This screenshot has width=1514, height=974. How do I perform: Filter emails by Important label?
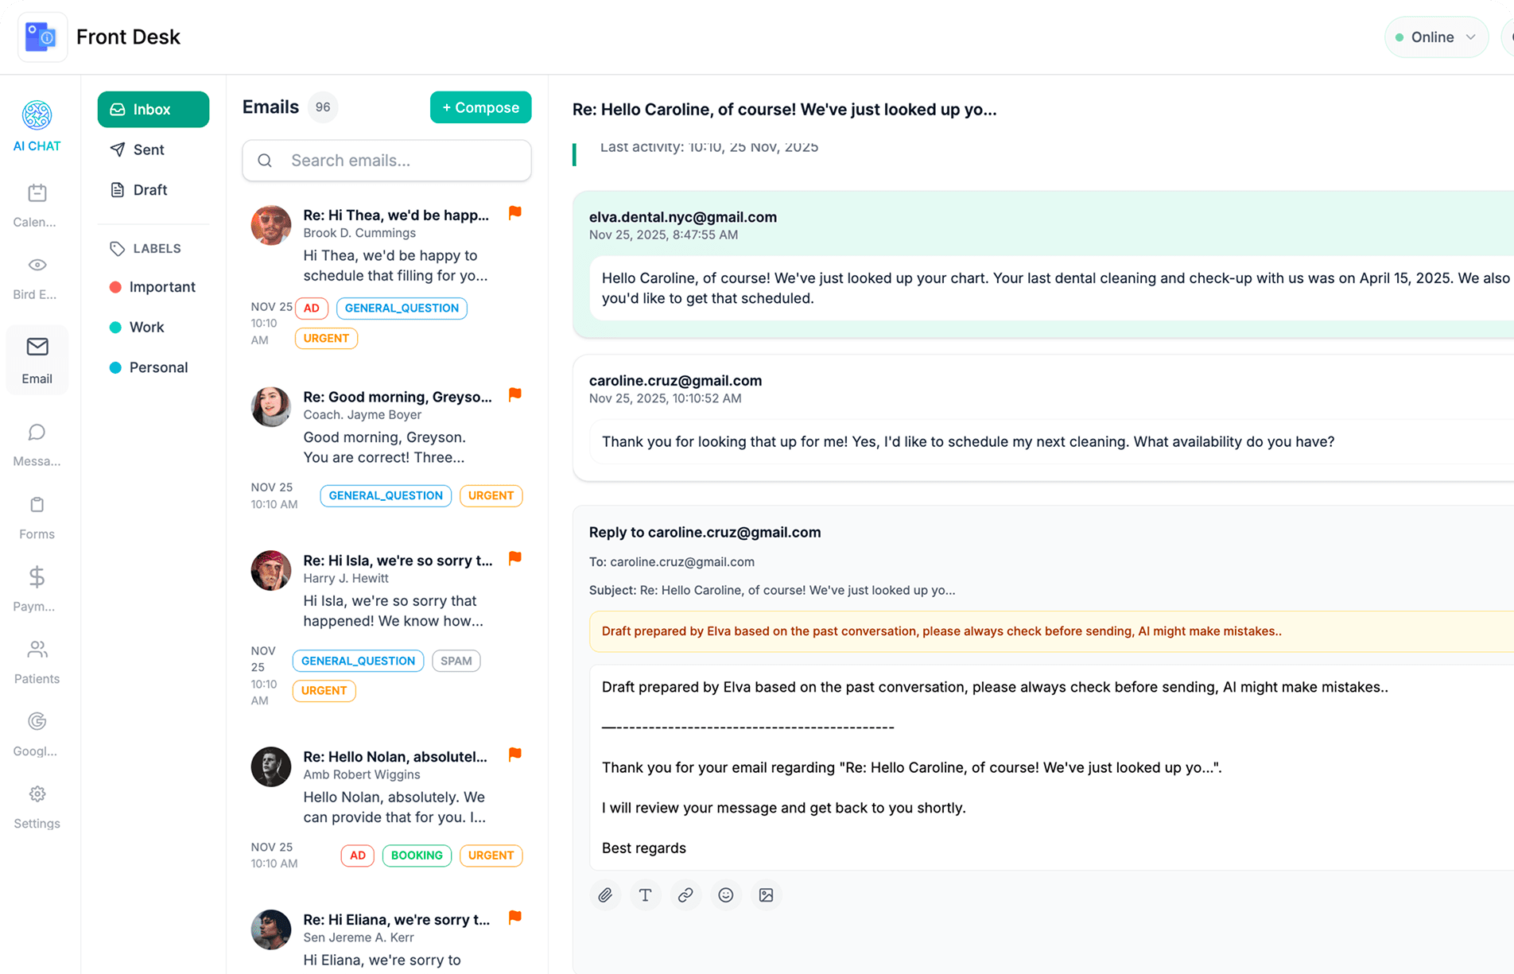161,287
